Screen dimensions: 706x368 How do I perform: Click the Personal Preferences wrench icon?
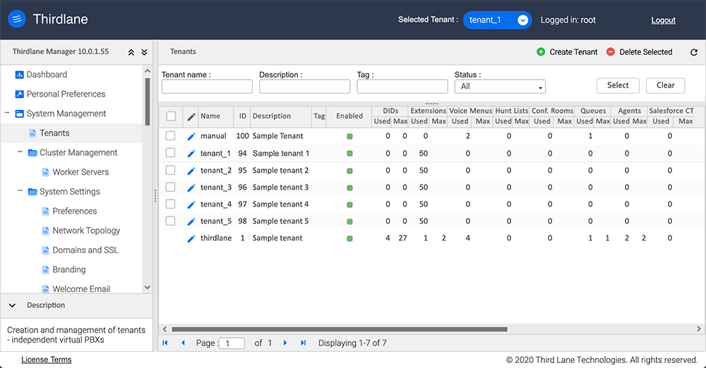click(x=19, y=94)
